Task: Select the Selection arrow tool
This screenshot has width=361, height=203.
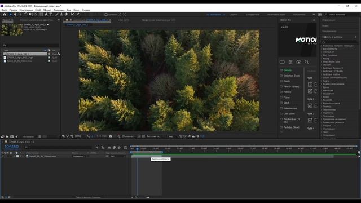Action: point(10,14)
